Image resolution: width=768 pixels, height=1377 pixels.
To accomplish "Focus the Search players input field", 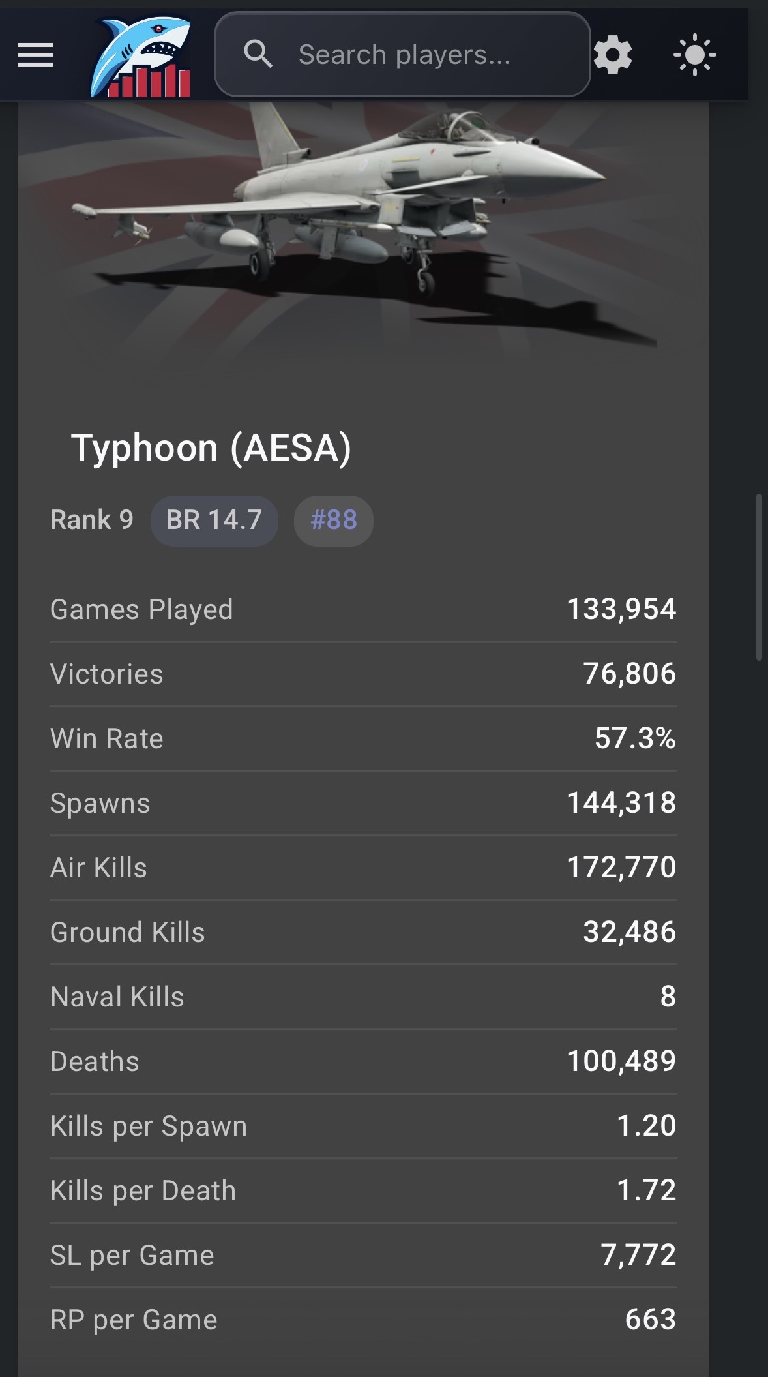I will (402, 55).
